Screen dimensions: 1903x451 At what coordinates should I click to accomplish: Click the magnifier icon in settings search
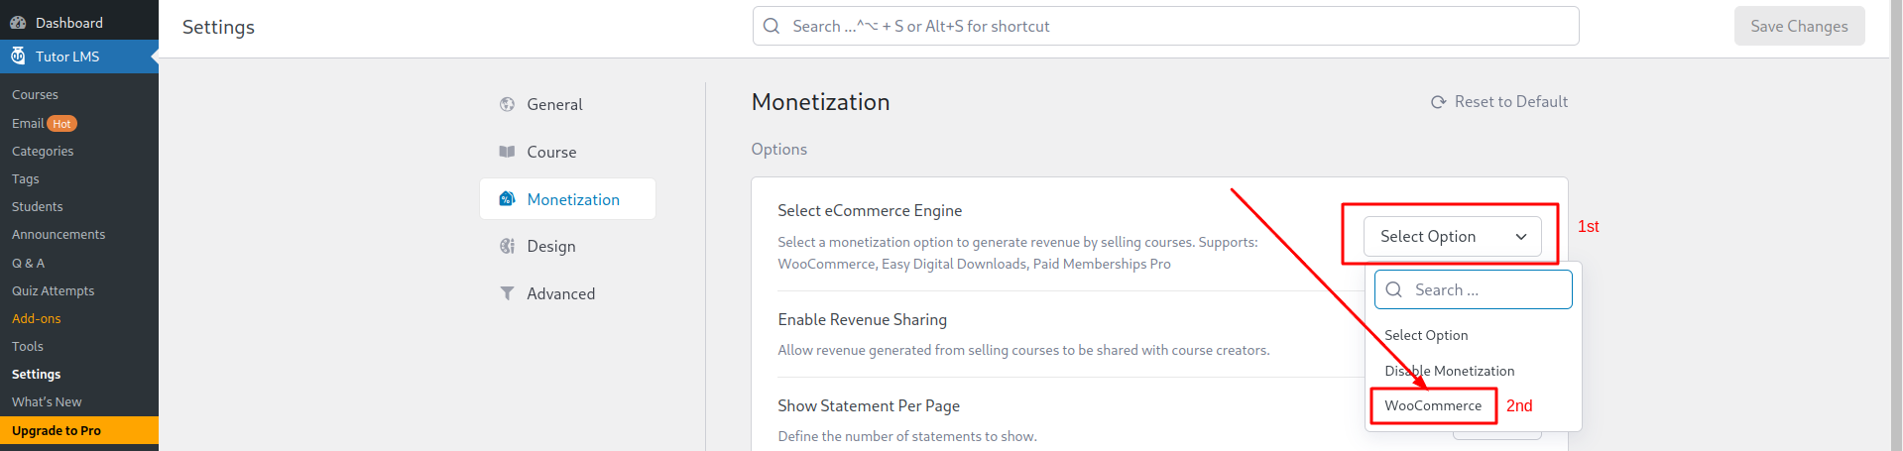pos(772,26)
